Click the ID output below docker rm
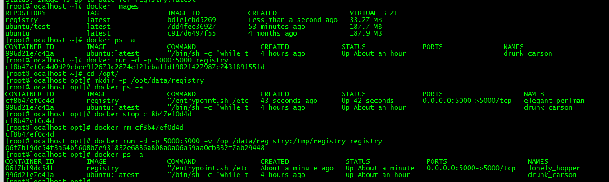The width and height of the screenshot is (609, 182). [30, 134]
